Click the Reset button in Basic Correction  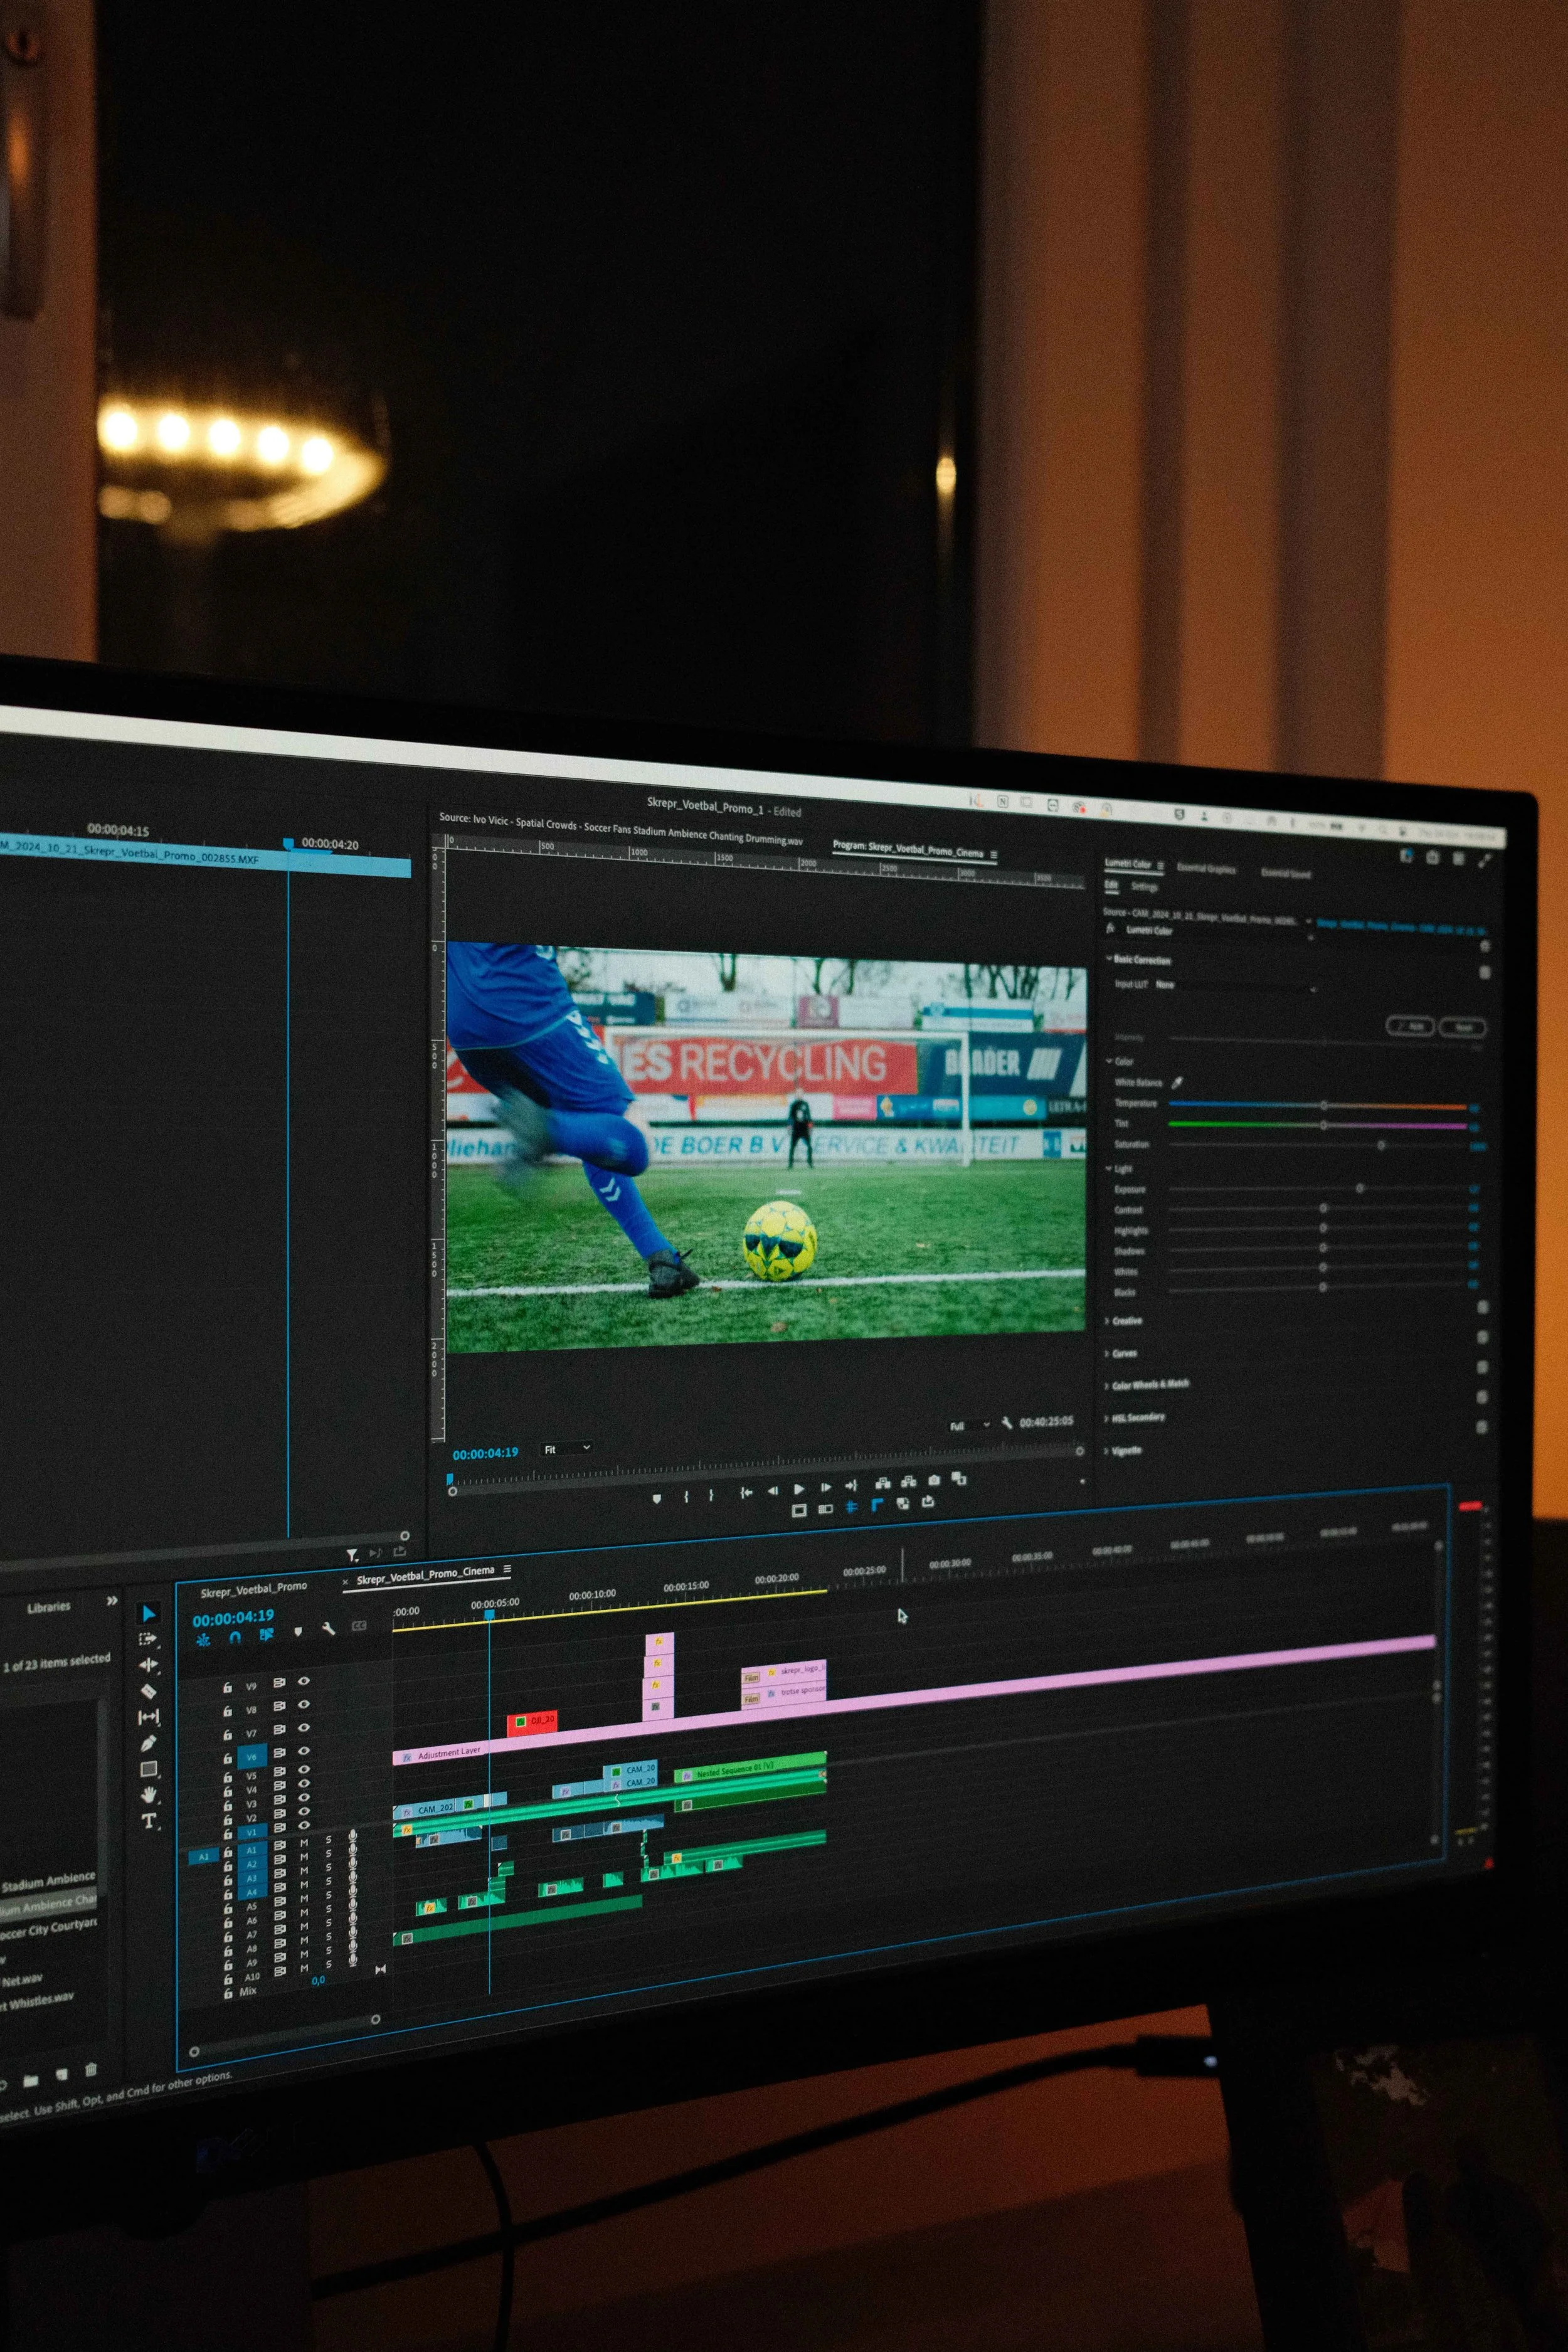[x=1462, y=1027]
